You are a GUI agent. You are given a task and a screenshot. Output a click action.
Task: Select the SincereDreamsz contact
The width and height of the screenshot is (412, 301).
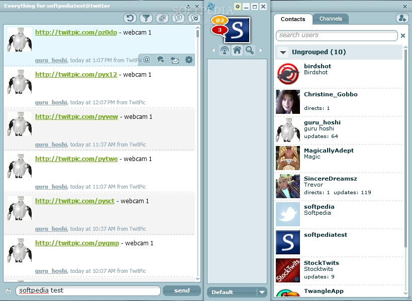[339, 186]
